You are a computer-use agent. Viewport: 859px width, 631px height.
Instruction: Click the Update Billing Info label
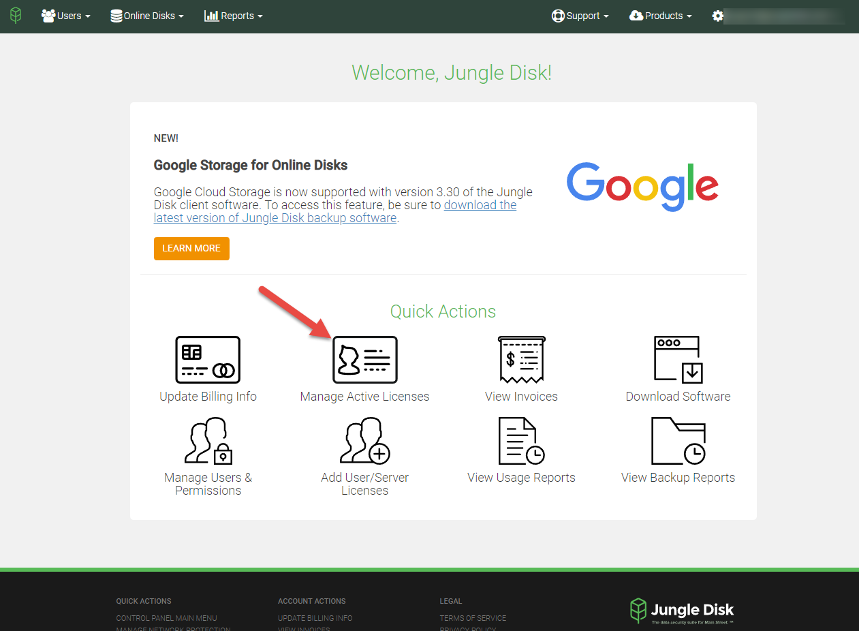208,397
